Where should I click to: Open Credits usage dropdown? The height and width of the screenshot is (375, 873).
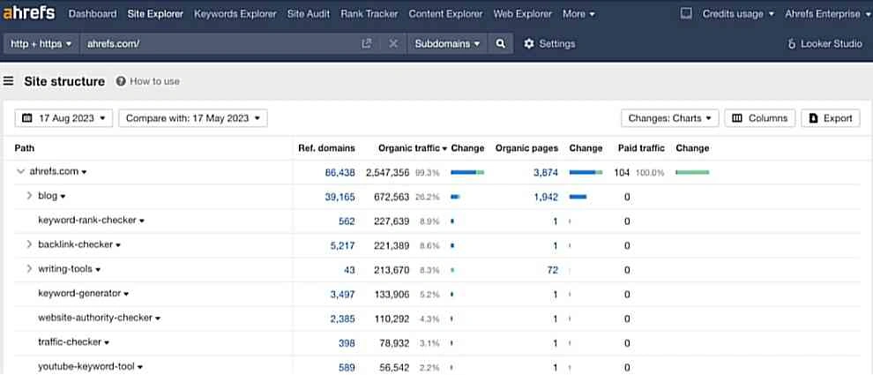pos(738,14)
